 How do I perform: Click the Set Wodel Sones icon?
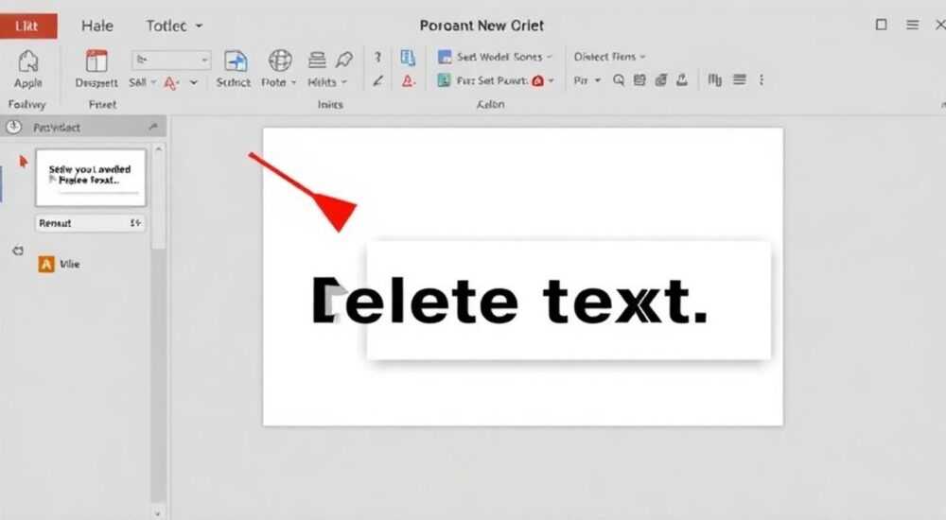pyautogui.click(x=445, y=58)
